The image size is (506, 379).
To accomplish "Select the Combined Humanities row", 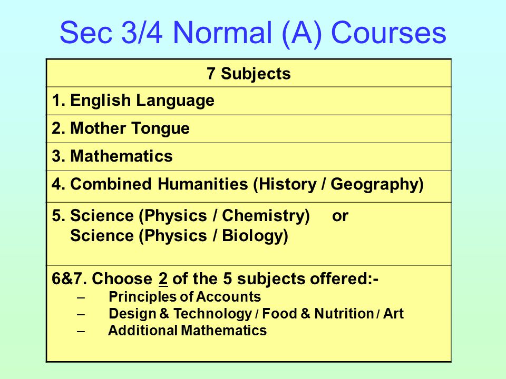I will pos(249,186).
